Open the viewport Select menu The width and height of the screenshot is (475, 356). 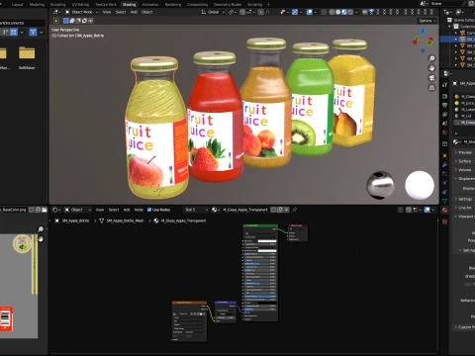121,12
